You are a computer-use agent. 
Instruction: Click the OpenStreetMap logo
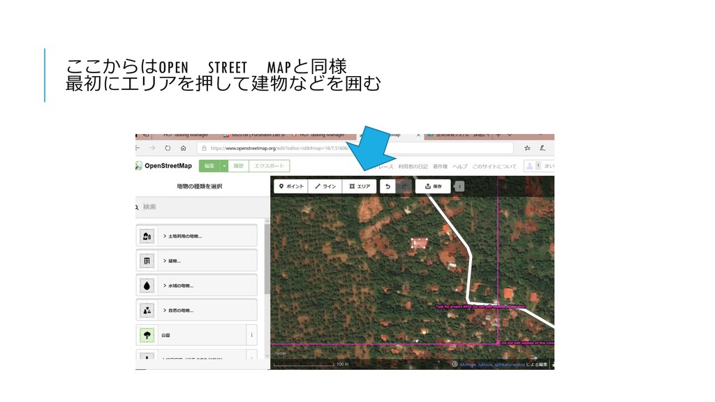pos(164,166)
